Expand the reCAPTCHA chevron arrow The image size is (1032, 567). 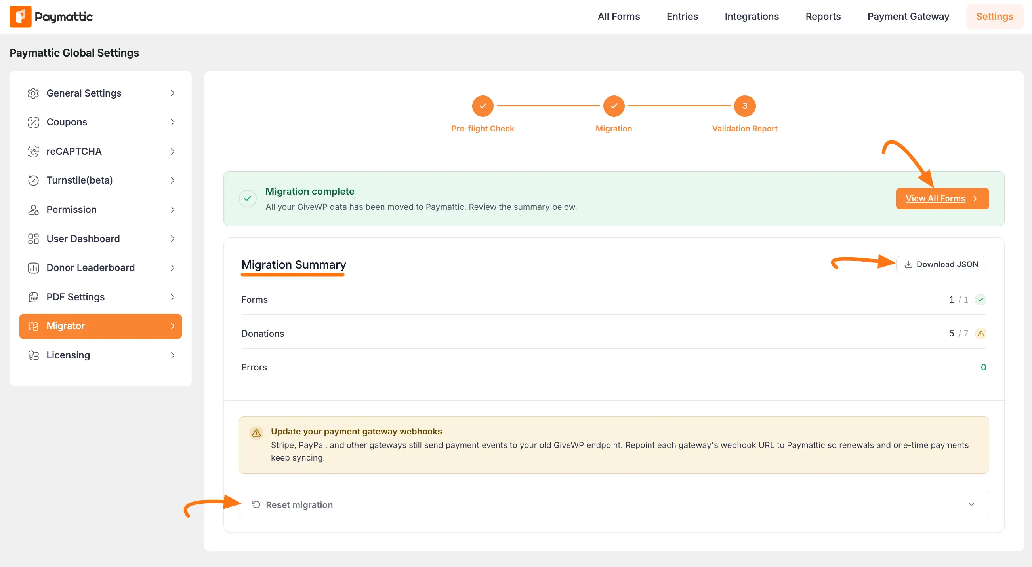(173, 152)
